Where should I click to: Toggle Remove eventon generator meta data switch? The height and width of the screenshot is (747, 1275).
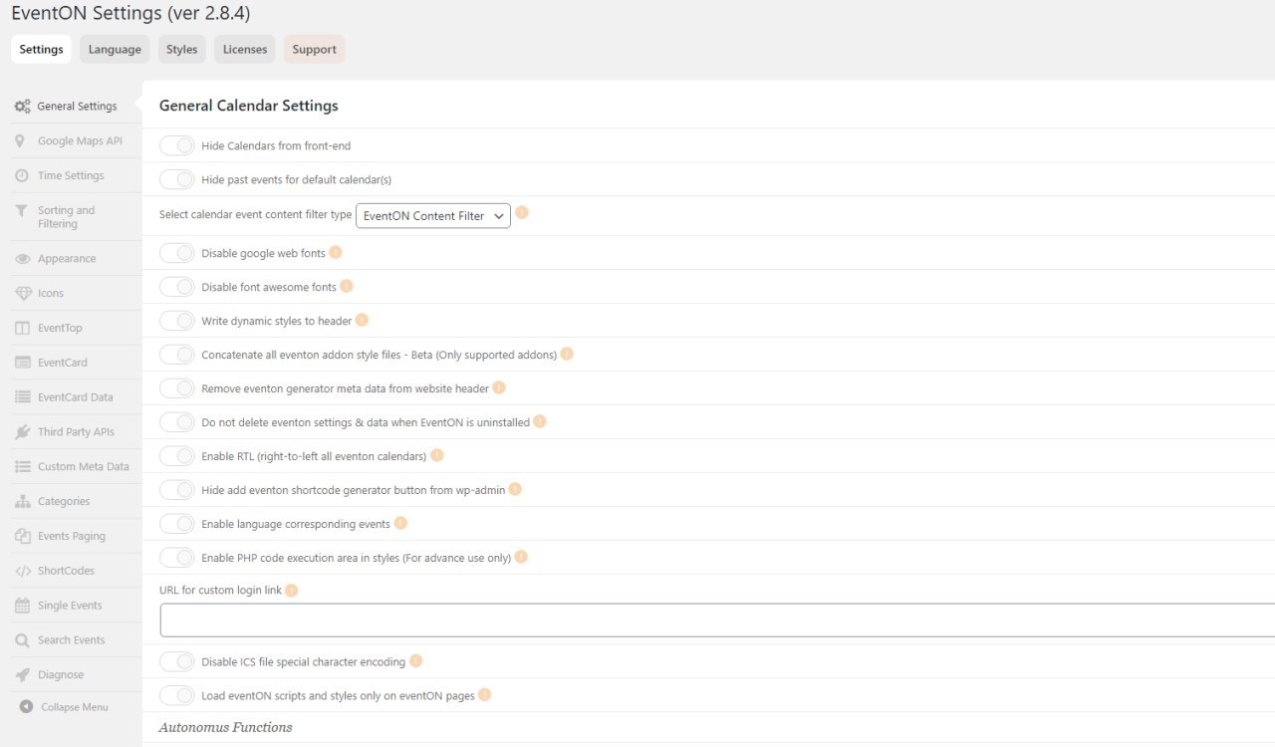pos(176,388)
